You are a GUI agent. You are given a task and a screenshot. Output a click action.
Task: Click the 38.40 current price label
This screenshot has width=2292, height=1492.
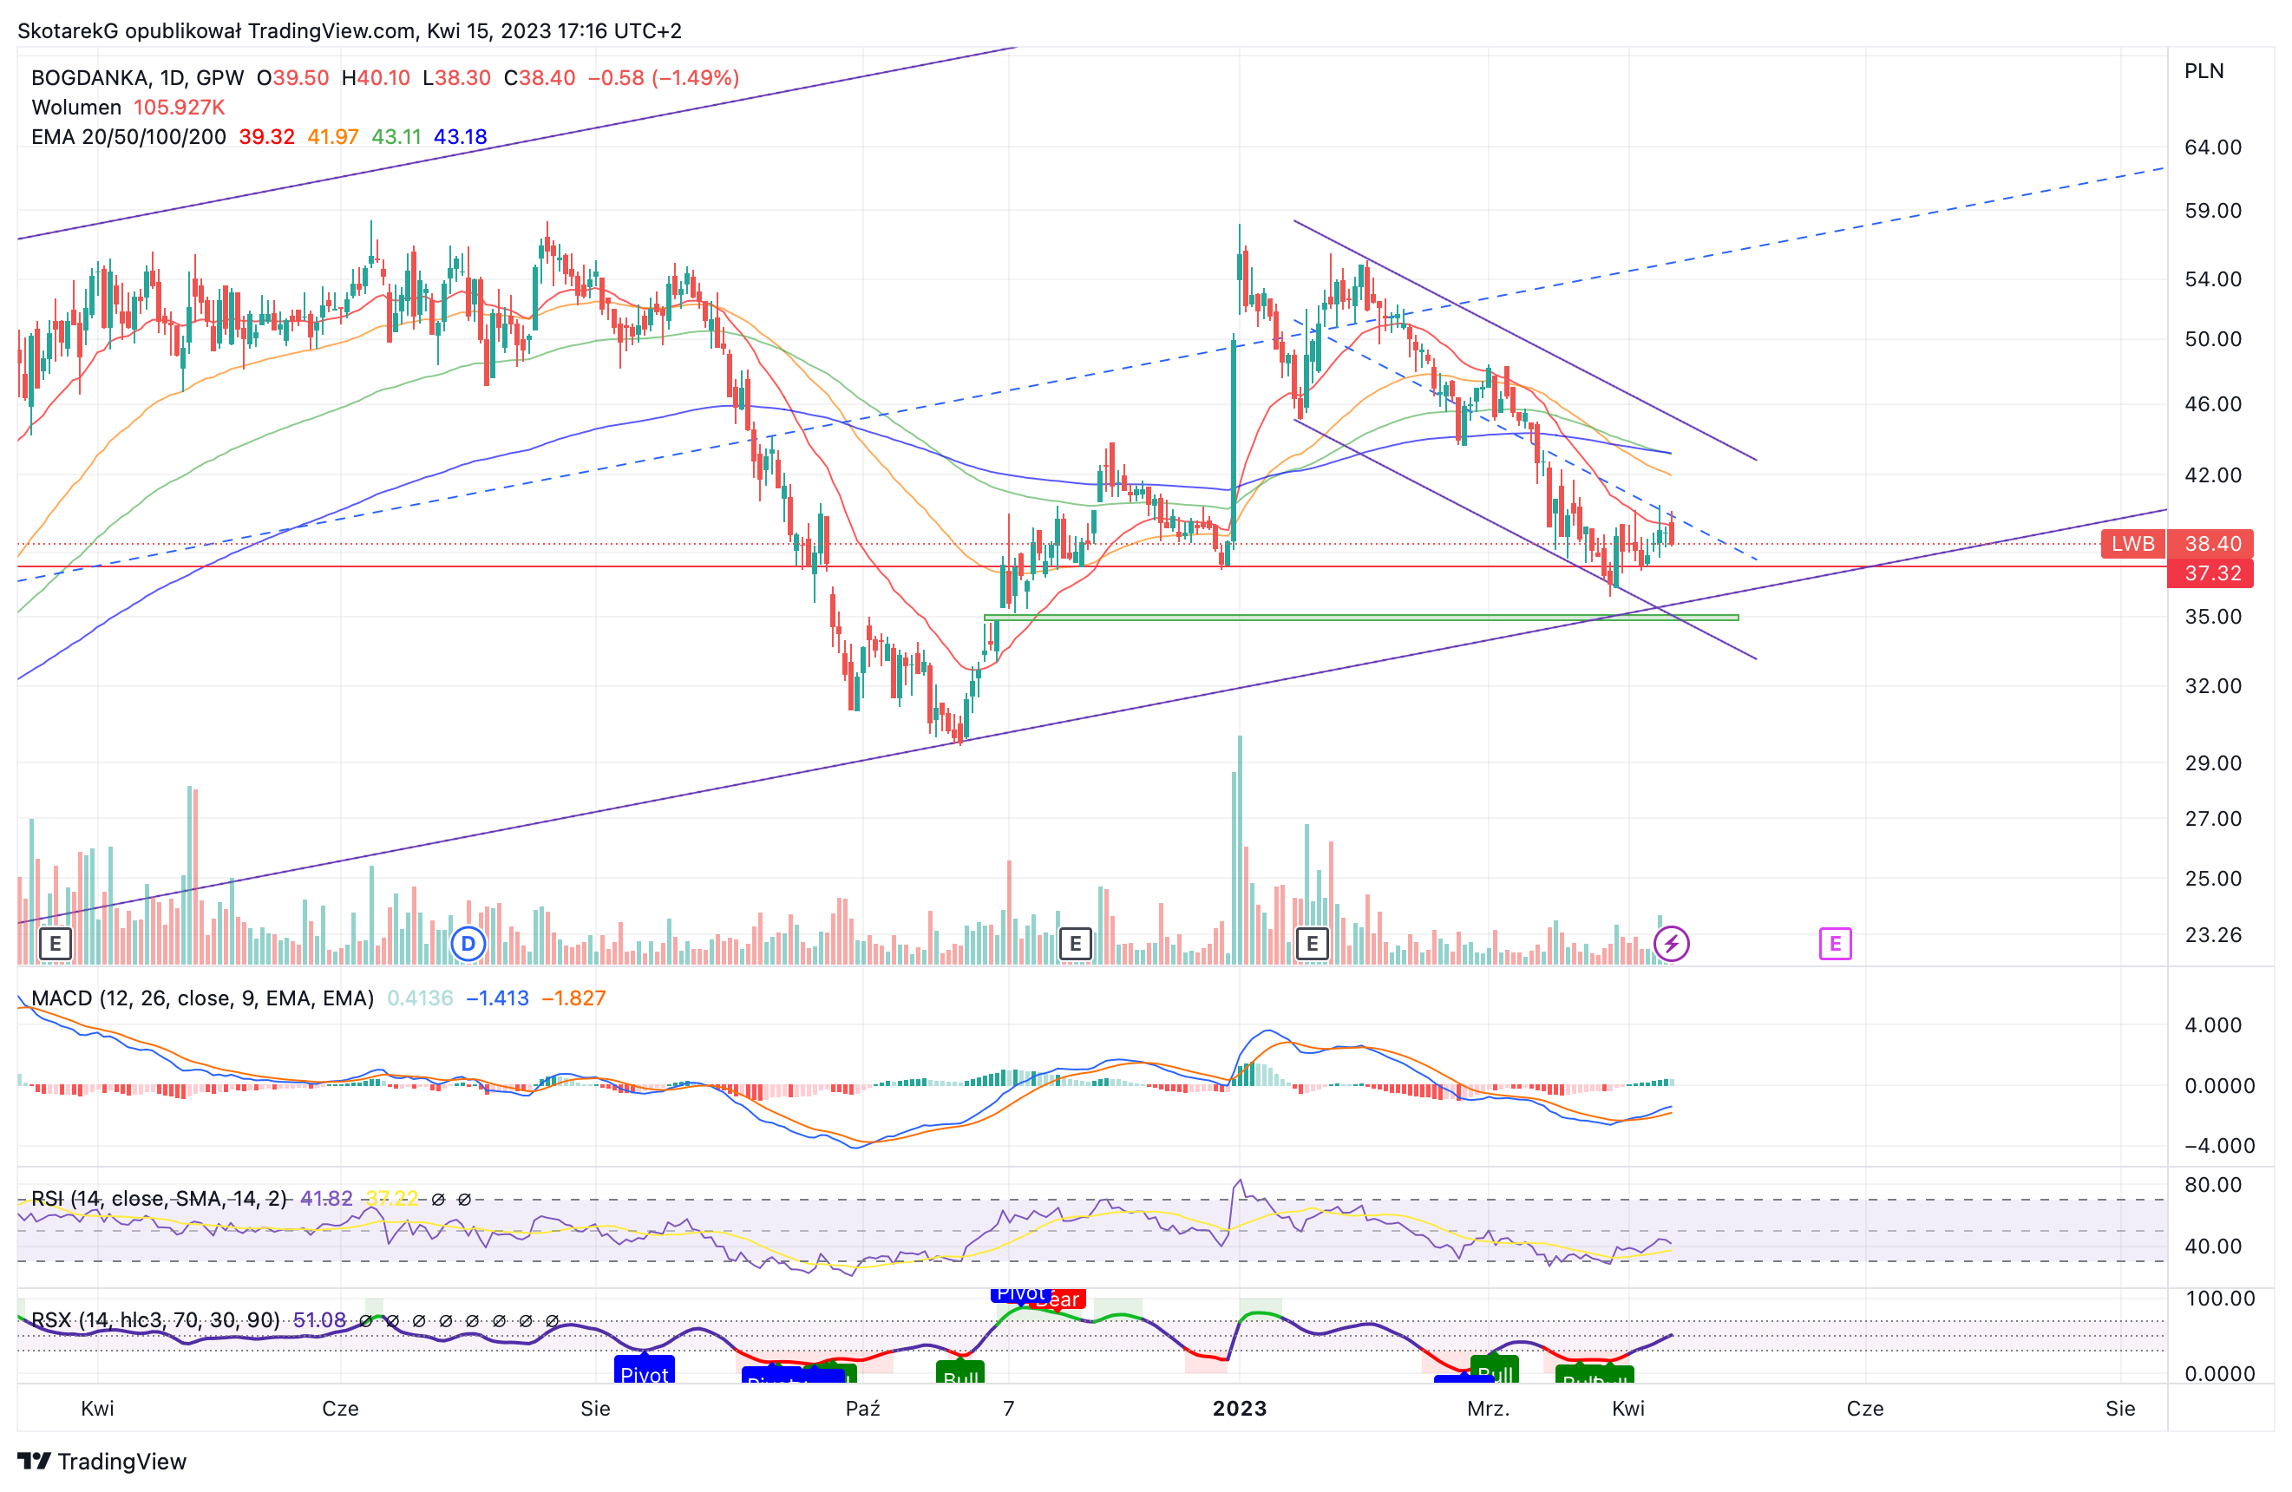coord(2212,543)
